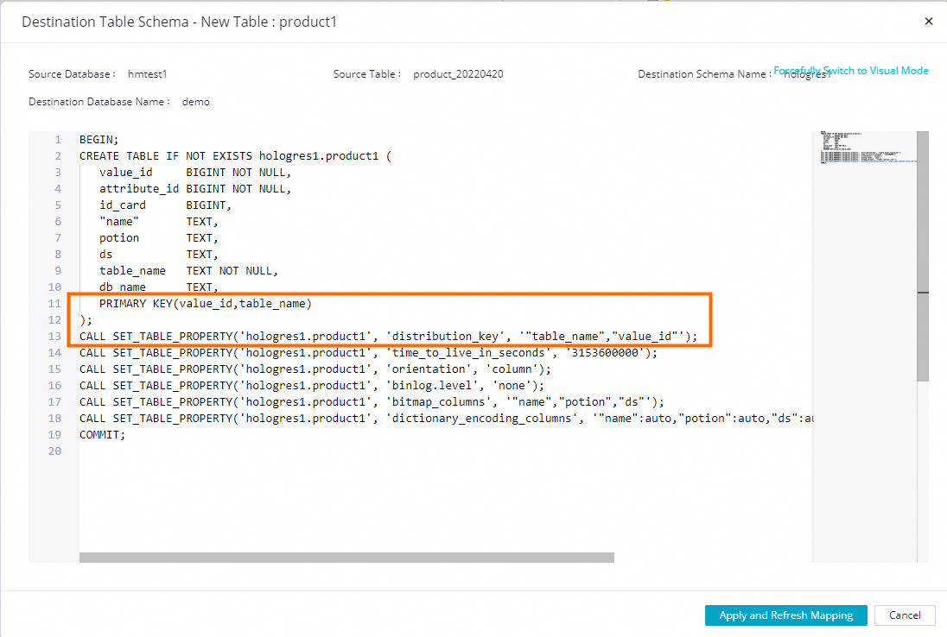
Task: Click the potion TEXT column line
Action: [159, 237]
